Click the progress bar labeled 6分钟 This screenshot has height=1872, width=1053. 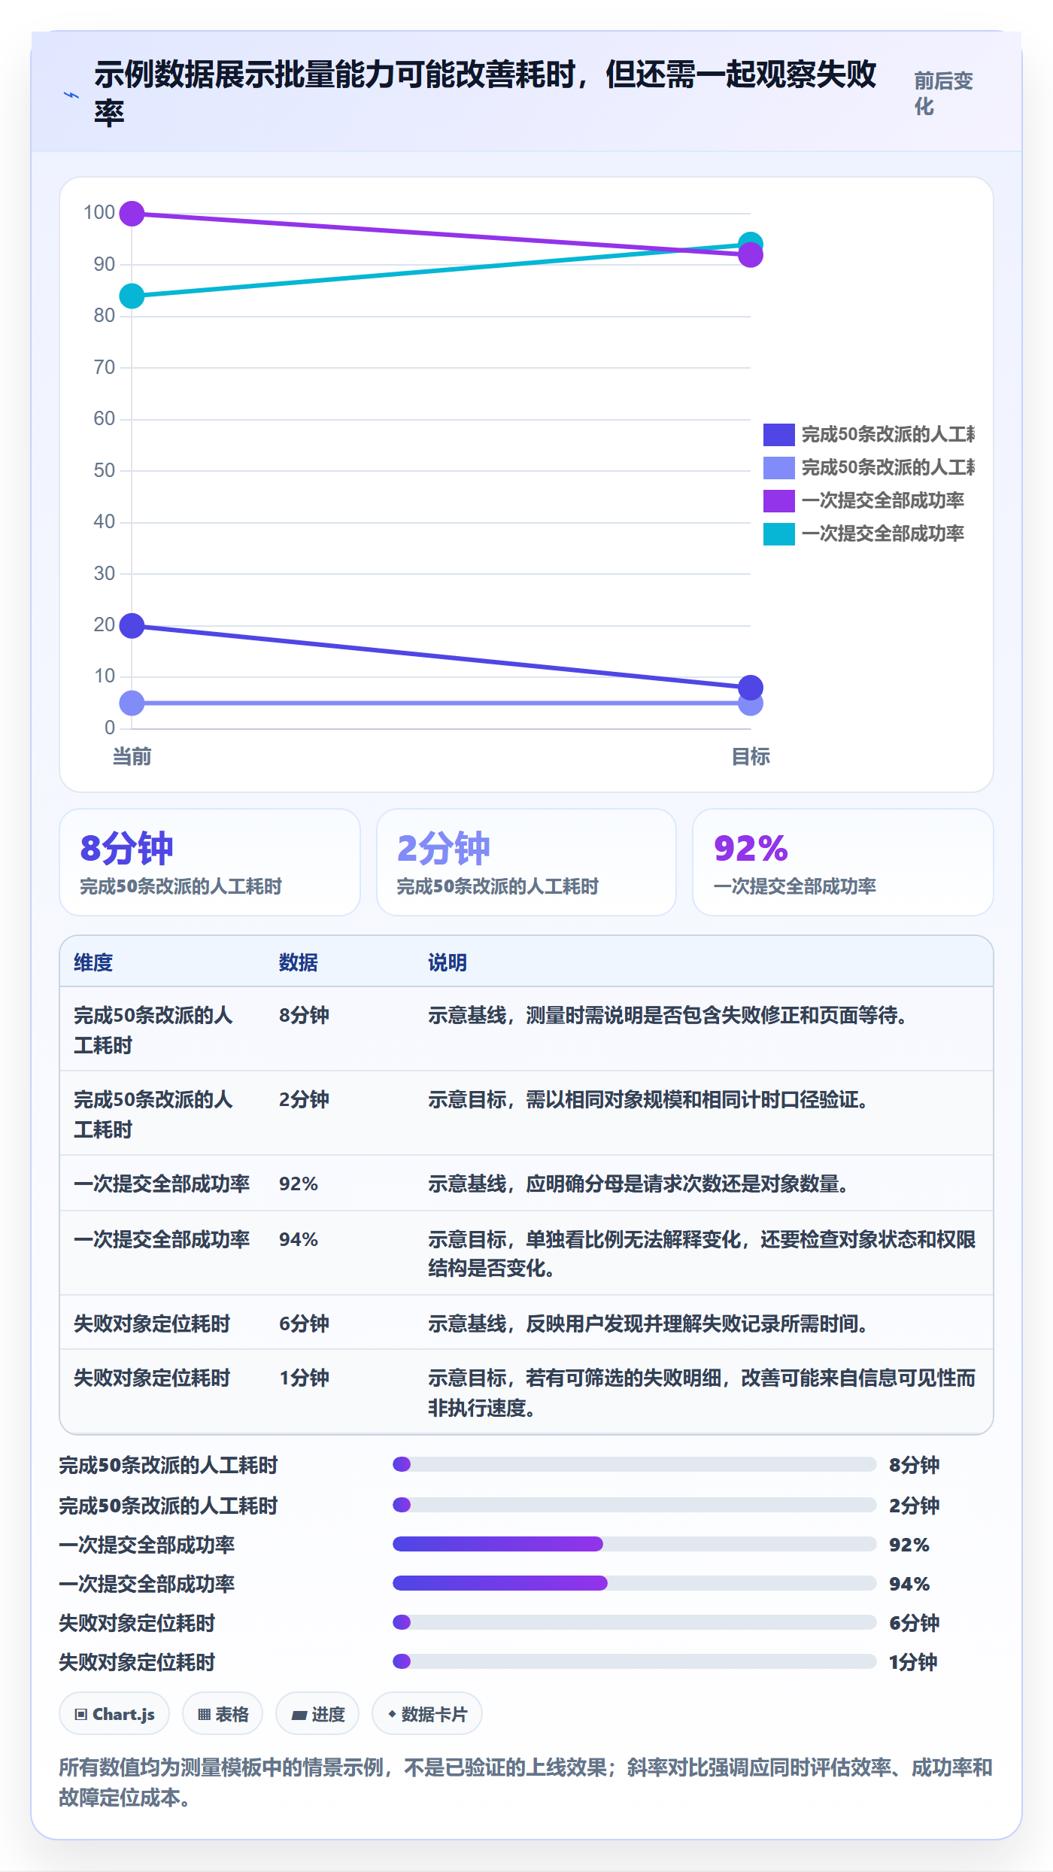pyautogui.click(x=634, y=1622)
